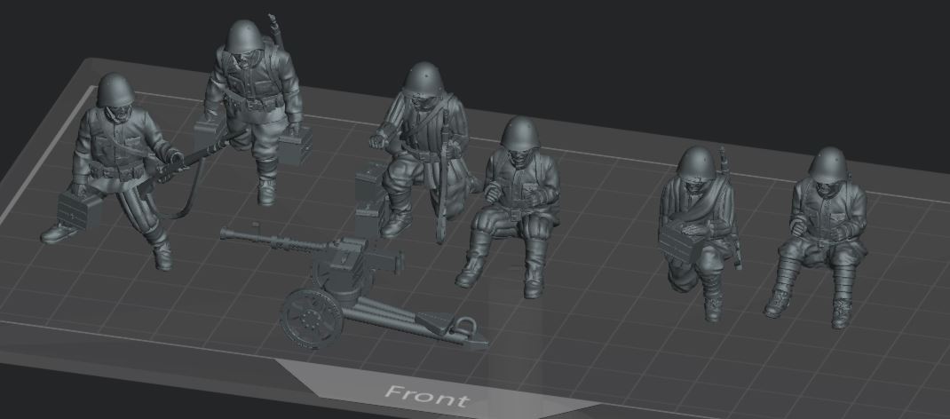Viewport: 950px width, 419px height.
Task: Click the helmet of the far-left soldier
Action: [115, 89]
